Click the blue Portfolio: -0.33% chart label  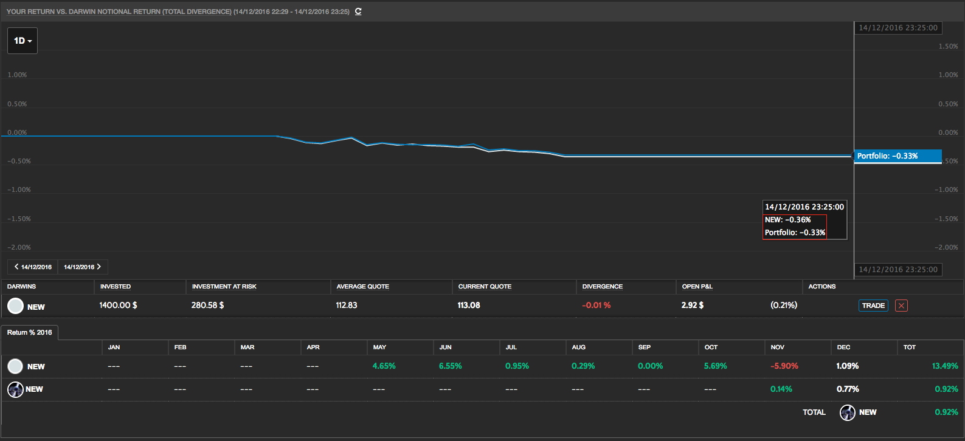click(x=898, y=156)
